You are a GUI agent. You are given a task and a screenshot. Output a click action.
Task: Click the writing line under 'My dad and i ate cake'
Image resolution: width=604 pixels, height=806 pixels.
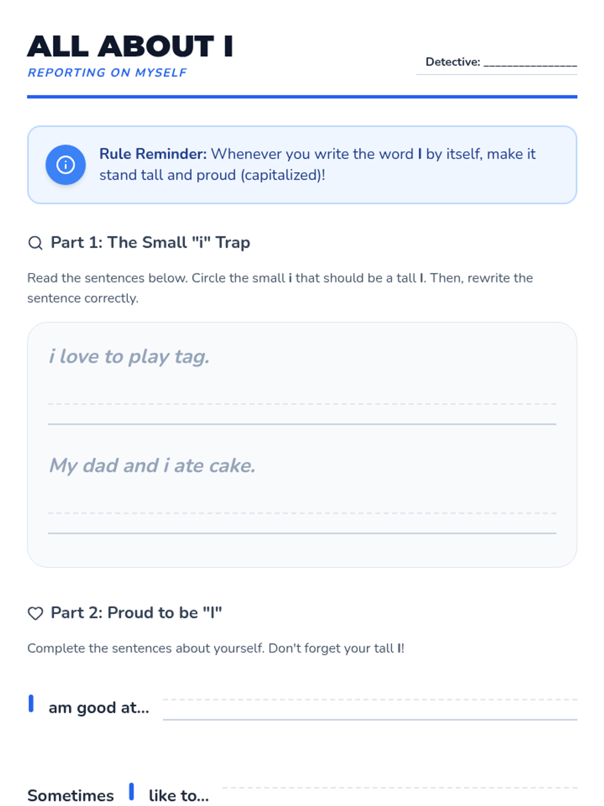302,523
